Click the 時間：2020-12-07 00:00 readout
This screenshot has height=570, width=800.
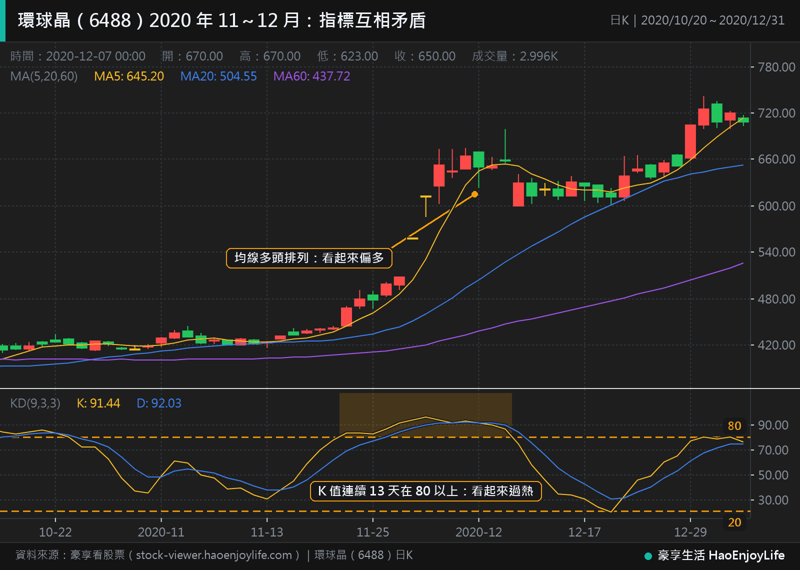(78, 56)
